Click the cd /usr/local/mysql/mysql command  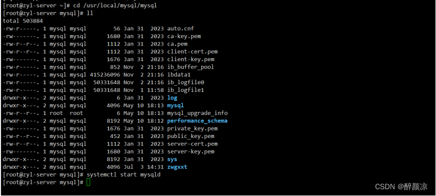click(x=115, y=6)
